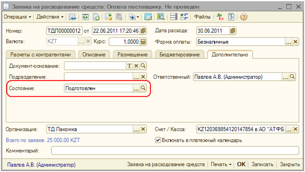Screen dimensions: 305x172
Task: Clear the Подразделение field with X
Action: point(143,77)
